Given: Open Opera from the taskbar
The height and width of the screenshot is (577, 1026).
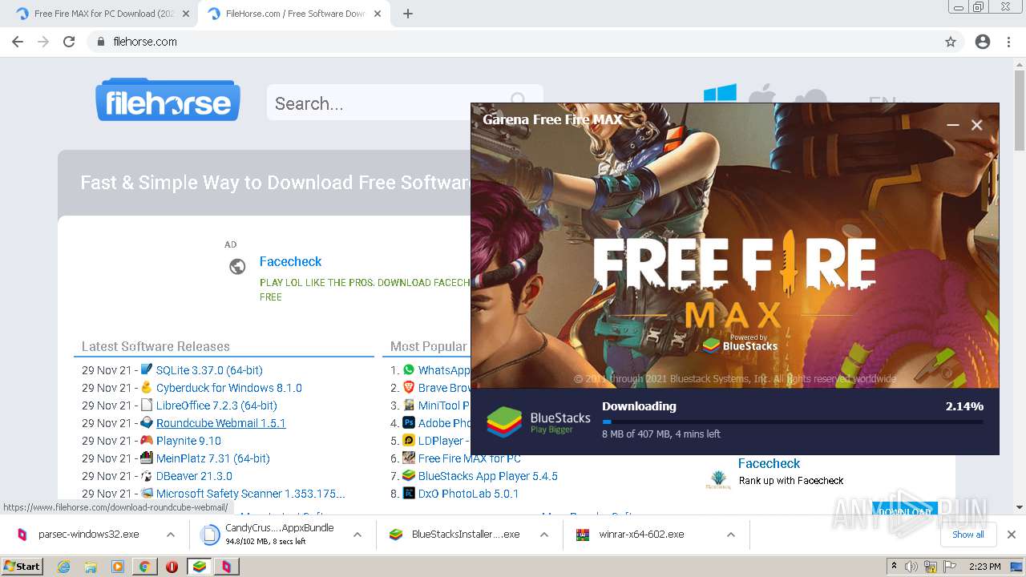Looking at the screenshot, I should pos(172,567).
